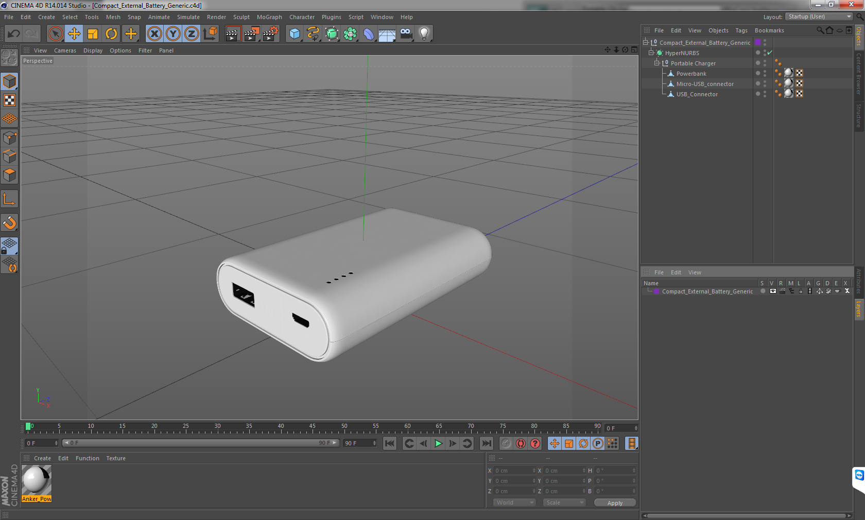Open the Scale mode dropdown
The width and height of the screenshot is (865, 520).
point(564,502)
